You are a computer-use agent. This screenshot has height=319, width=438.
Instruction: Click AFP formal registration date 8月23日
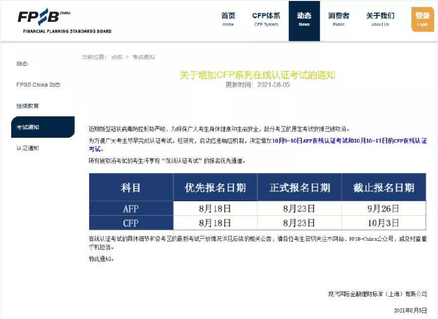pos(299,208)
